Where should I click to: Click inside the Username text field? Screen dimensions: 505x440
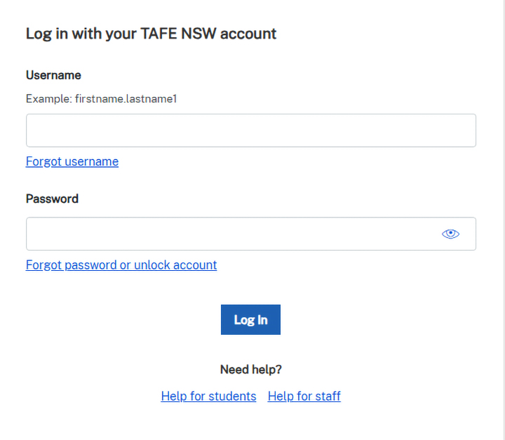250,131
